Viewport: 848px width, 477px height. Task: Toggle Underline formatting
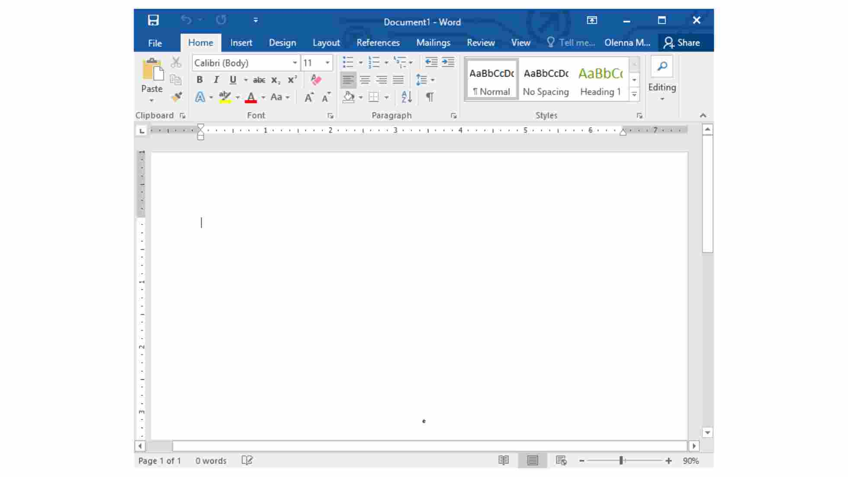click(x=233, y=80)
